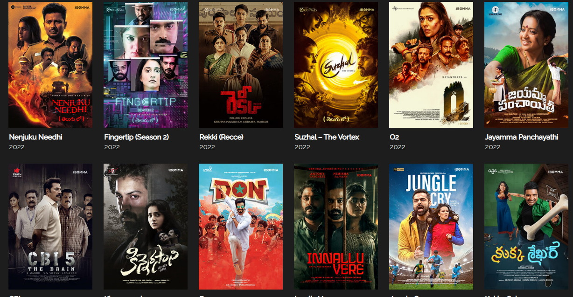Select the Jayamma Panchayathi poster

click(x=526, y=65)
